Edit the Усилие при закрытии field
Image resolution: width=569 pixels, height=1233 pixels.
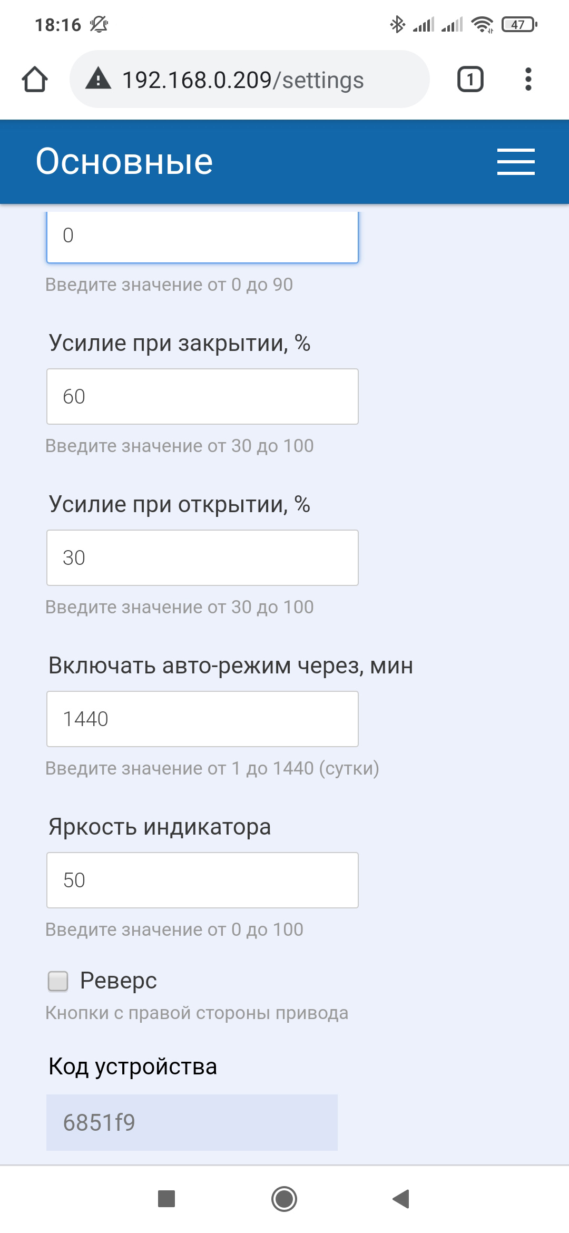[x=202, y=396]
